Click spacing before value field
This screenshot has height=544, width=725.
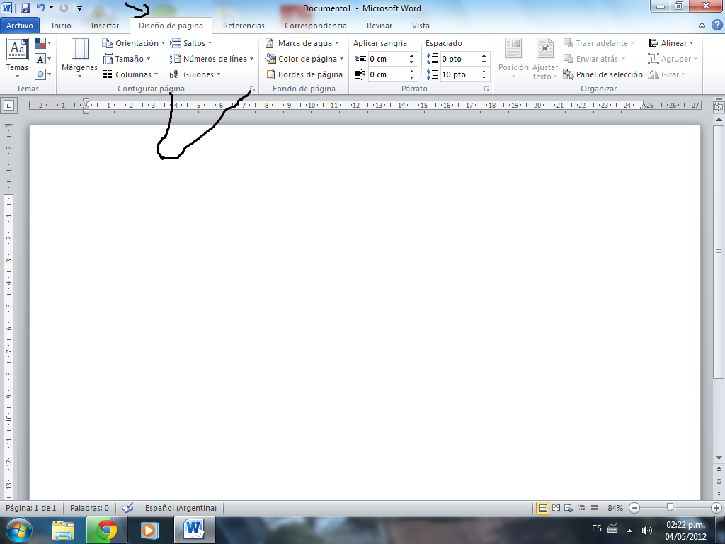(459, 59)
